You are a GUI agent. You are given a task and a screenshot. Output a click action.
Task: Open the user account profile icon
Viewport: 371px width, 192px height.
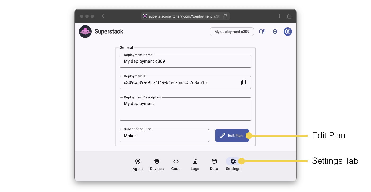point(288,32)
